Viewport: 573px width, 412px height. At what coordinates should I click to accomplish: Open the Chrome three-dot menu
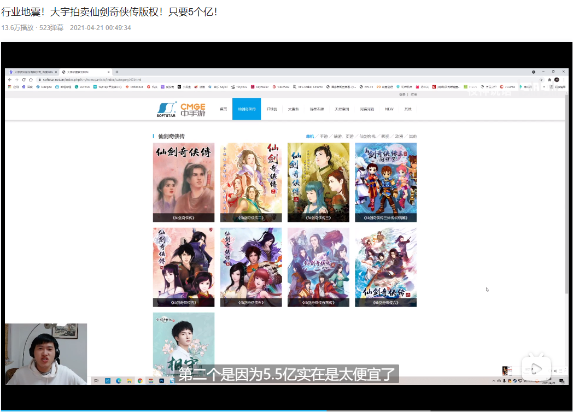564,80
